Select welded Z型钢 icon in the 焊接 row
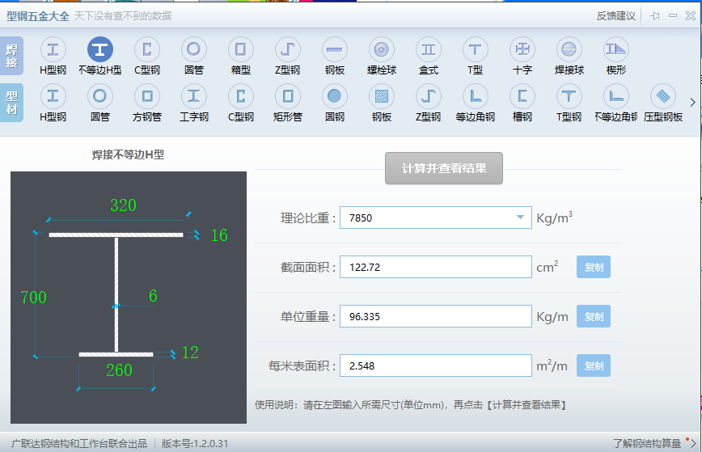The height and width of the screenshot is (452, 702). coord(287,49)
